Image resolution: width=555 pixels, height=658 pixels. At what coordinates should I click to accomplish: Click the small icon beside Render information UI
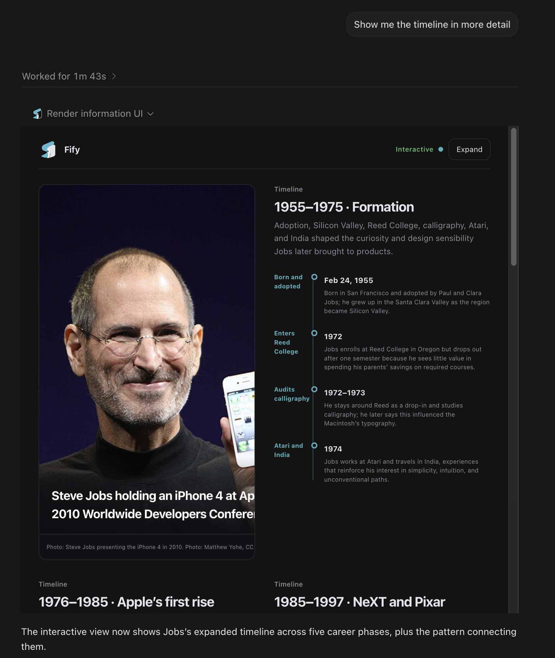click(38, 114)
